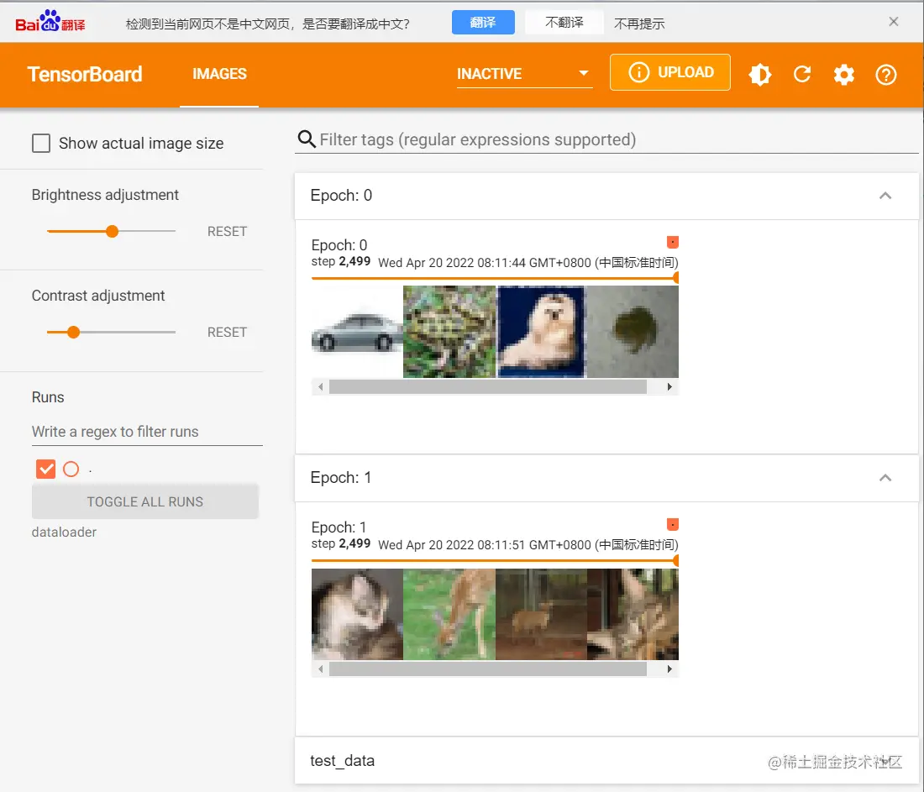924x792 pixels.
Task: Click the UPLOAD button
Action: pyautogui.click(x=670, y=72)
